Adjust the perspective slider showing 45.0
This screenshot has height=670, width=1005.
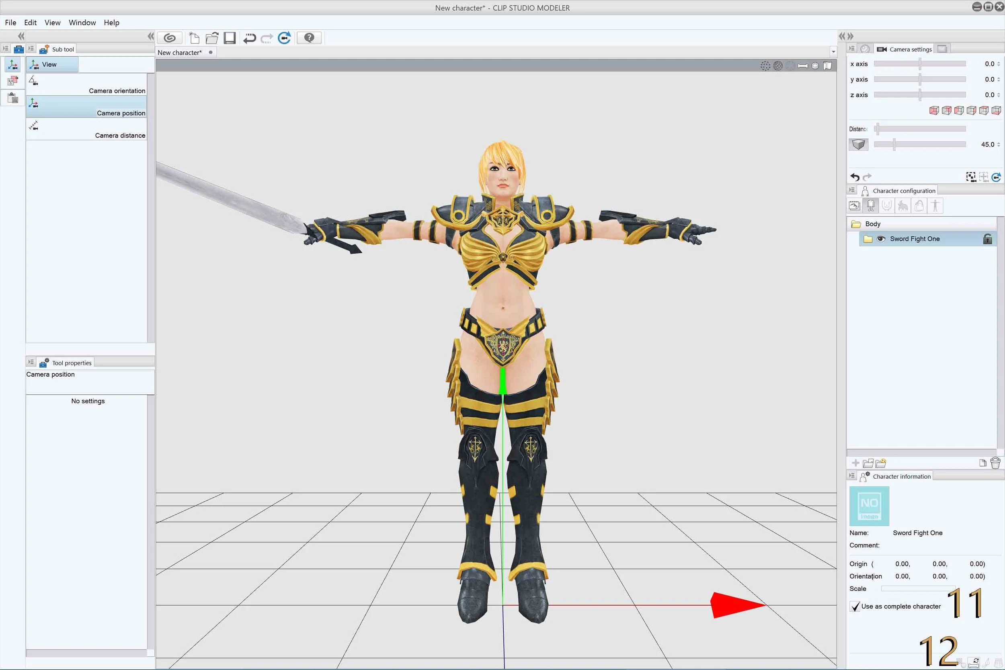coord(919,144)
